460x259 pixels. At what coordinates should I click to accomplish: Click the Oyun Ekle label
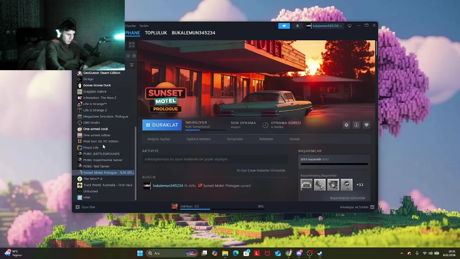(x=88, y=207)
